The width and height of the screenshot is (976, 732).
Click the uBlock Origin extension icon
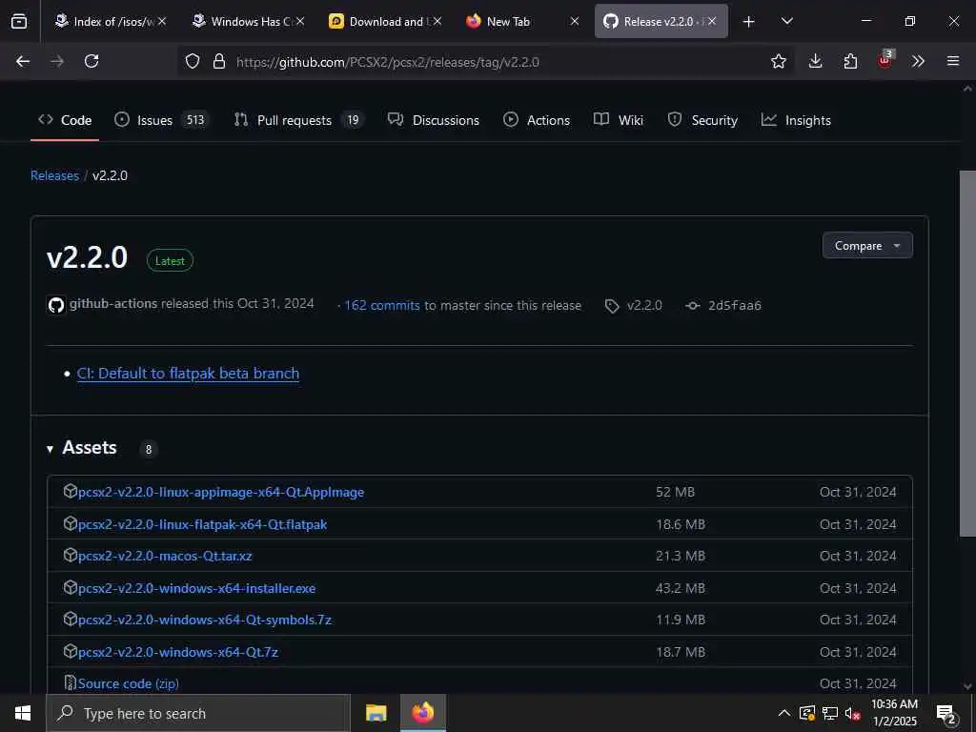pyautogui.click(x=885, y=60)
